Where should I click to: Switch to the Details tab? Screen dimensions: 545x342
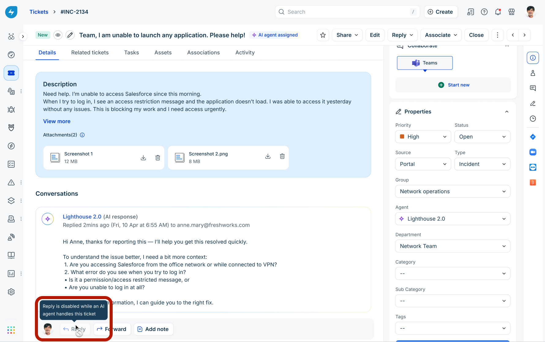click(47, 52)
